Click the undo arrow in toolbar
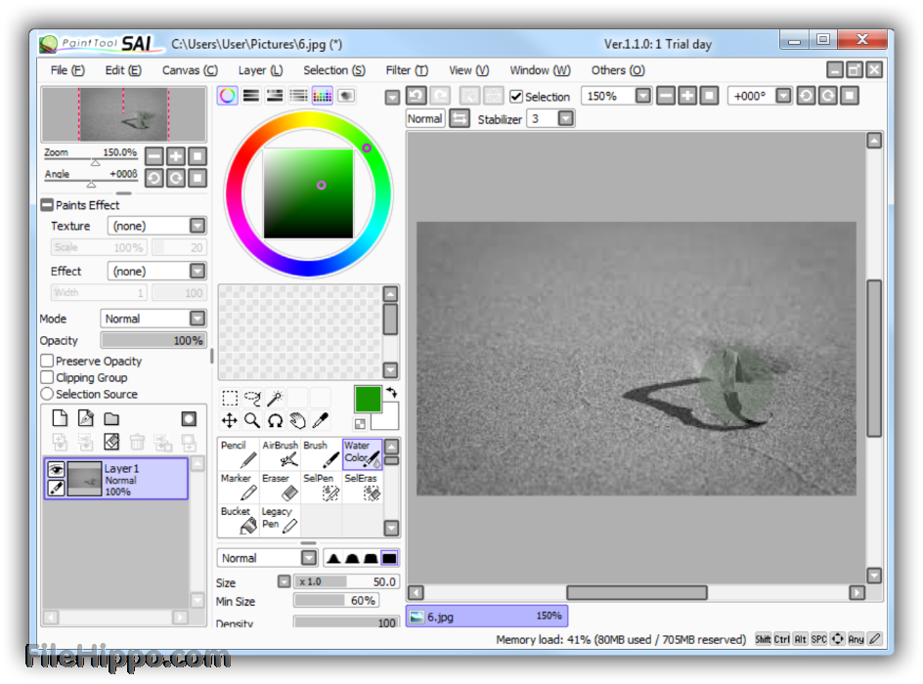The image size is (923, 684). point(417,96)
